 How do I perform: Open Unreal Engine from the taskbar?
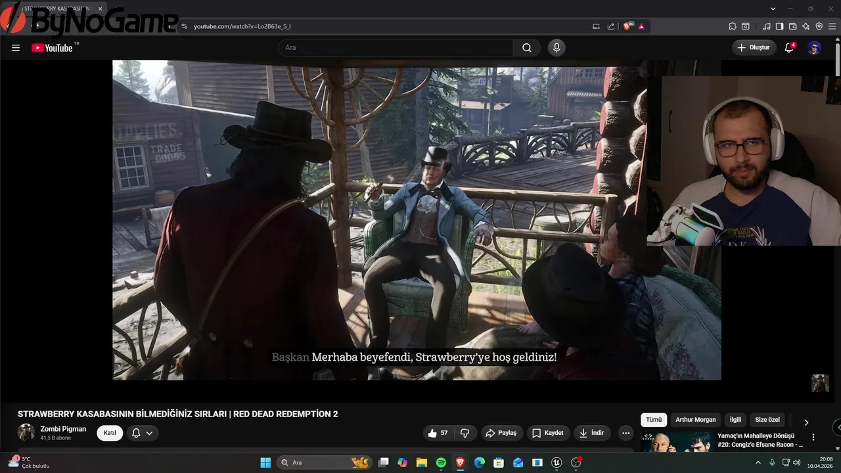(x=557, y=462)
